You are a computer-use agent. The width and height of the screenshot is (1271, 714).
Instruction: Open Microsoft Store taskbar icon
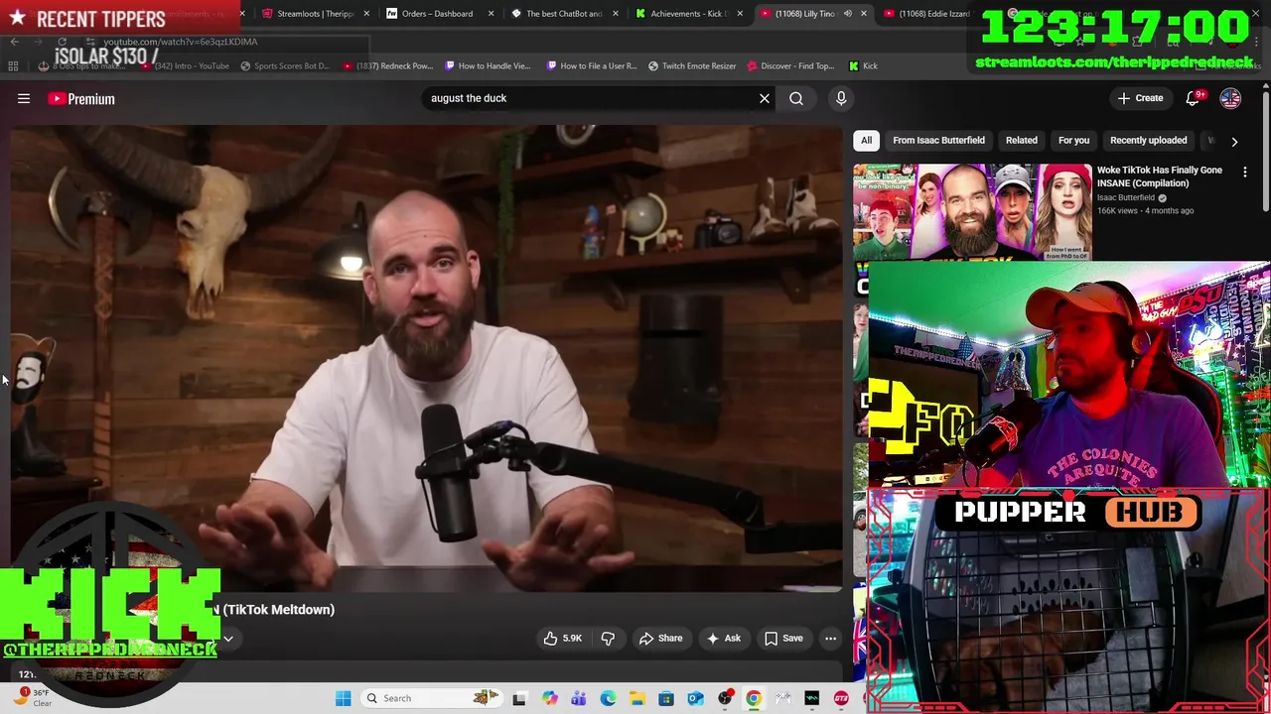coord(666,698)
